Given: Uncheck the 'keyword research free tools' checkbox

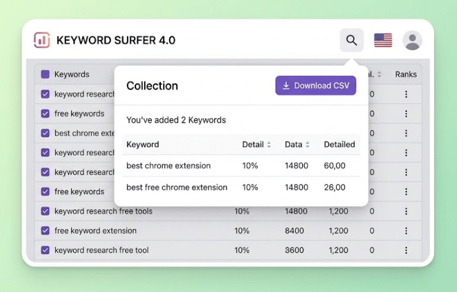Looking at the screenshot, I should [x=45, y=211].
